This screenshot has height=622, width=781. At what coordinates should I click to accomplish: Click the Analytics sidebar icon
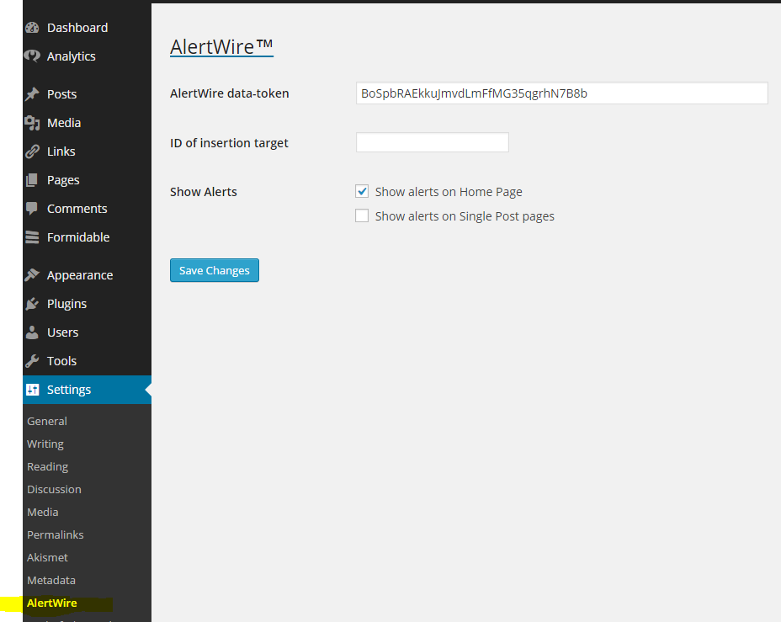(32, 56)
